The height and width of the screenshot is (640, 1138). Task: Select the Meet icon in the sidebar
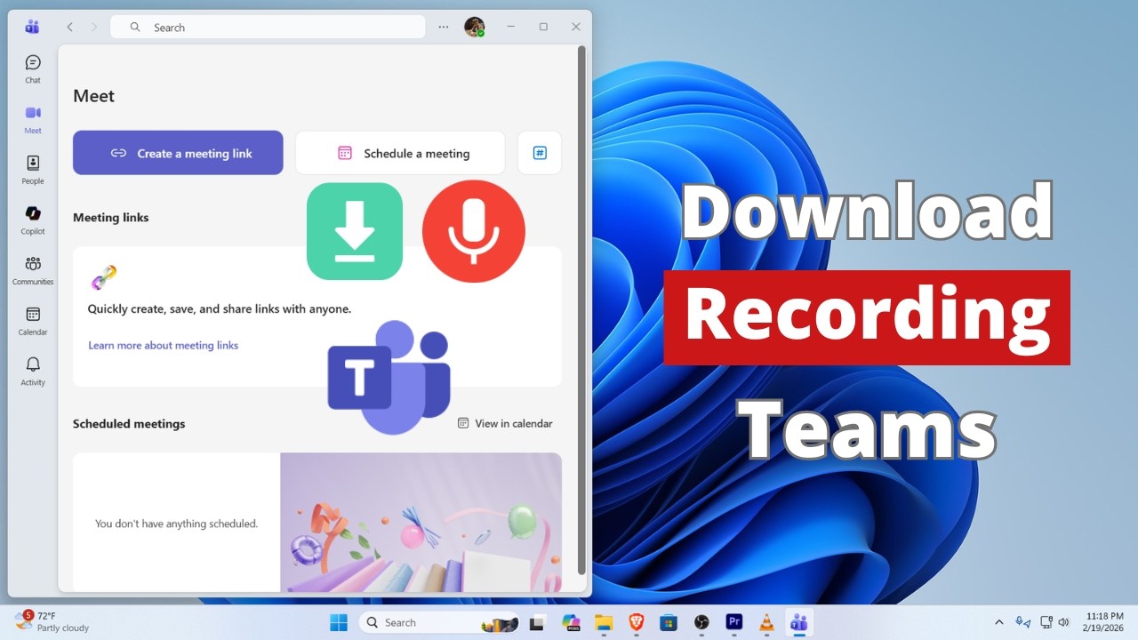coord(33,119)
